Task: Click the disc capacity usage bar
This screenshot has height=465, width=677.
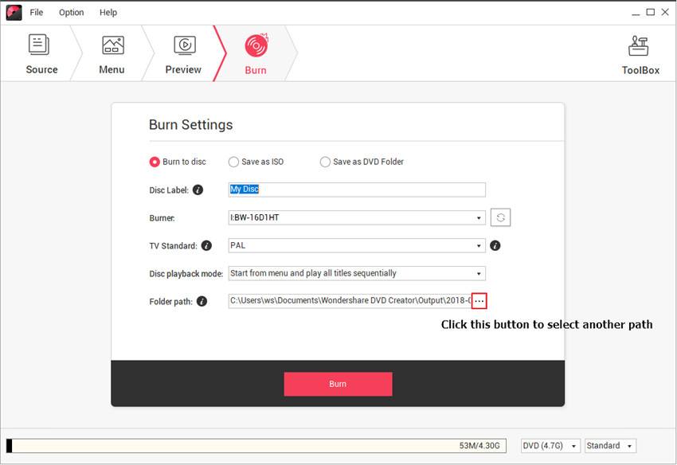Action: [x=256, y=446]
